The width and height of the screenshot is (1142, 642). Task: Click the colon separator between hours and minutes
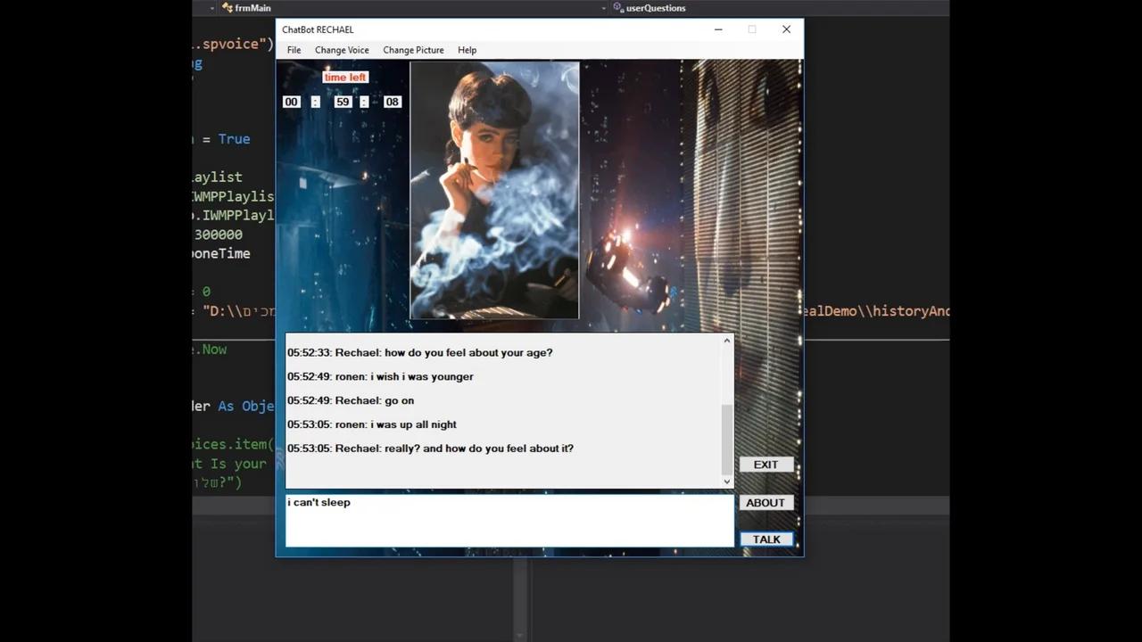click(x=315, y=101)
